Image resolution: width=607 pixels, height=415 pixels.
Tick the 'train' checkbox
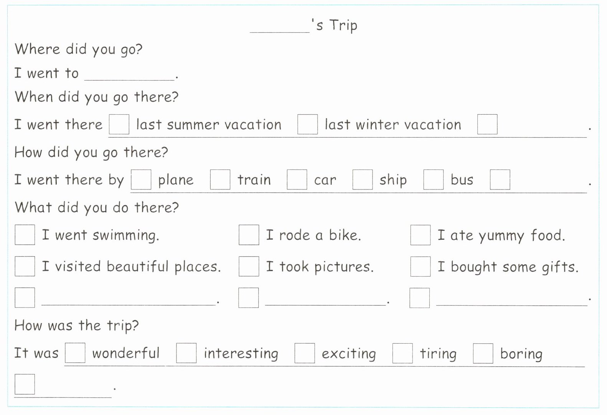click(x=220, y=180)
